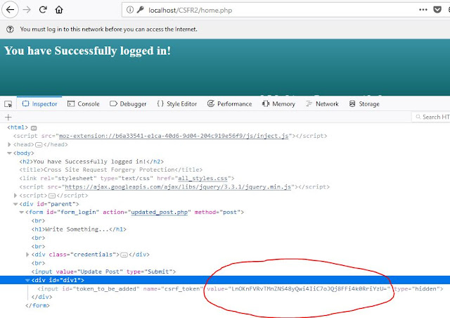
Task: Click ellipsis badge of collapsed script tag
Action: click(x=52, y=196)
